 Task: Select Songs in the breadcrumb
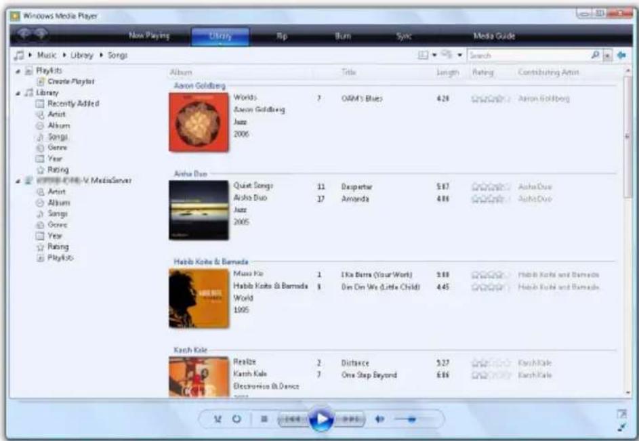click(x=117, y=55)
